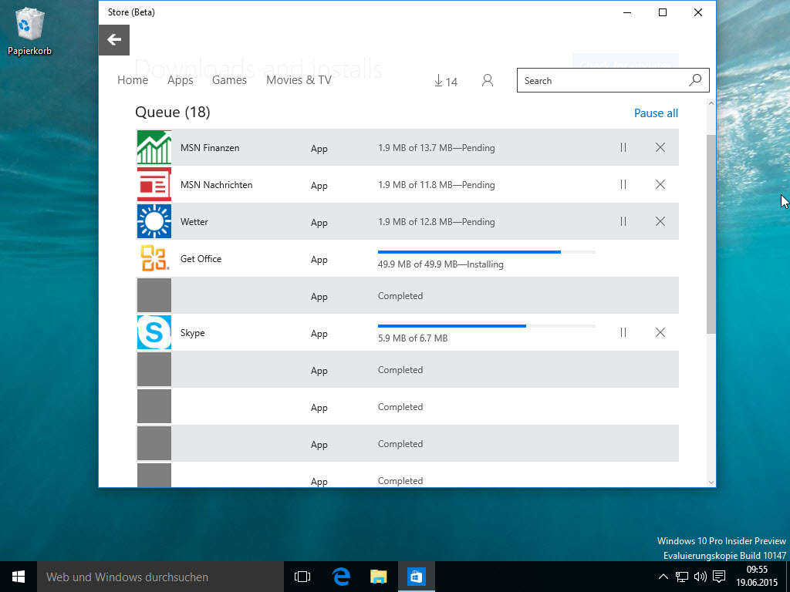The image size is (790, 592).
Task: Go to the Home tab
Action: pyautogui.click(x=133, y=80)
